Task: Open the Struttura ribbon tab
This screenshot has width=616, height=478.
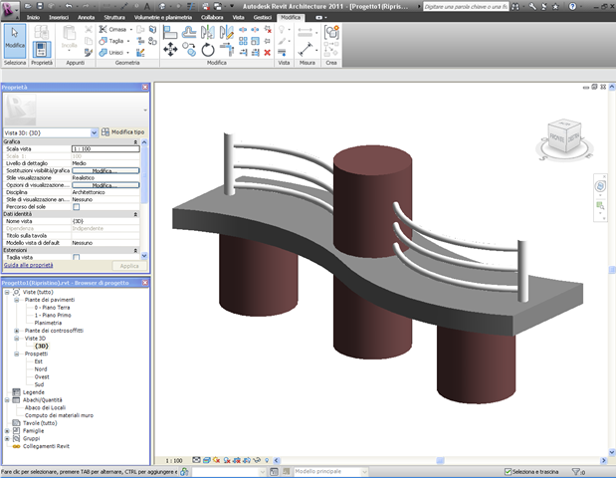Action: point(114,18)
